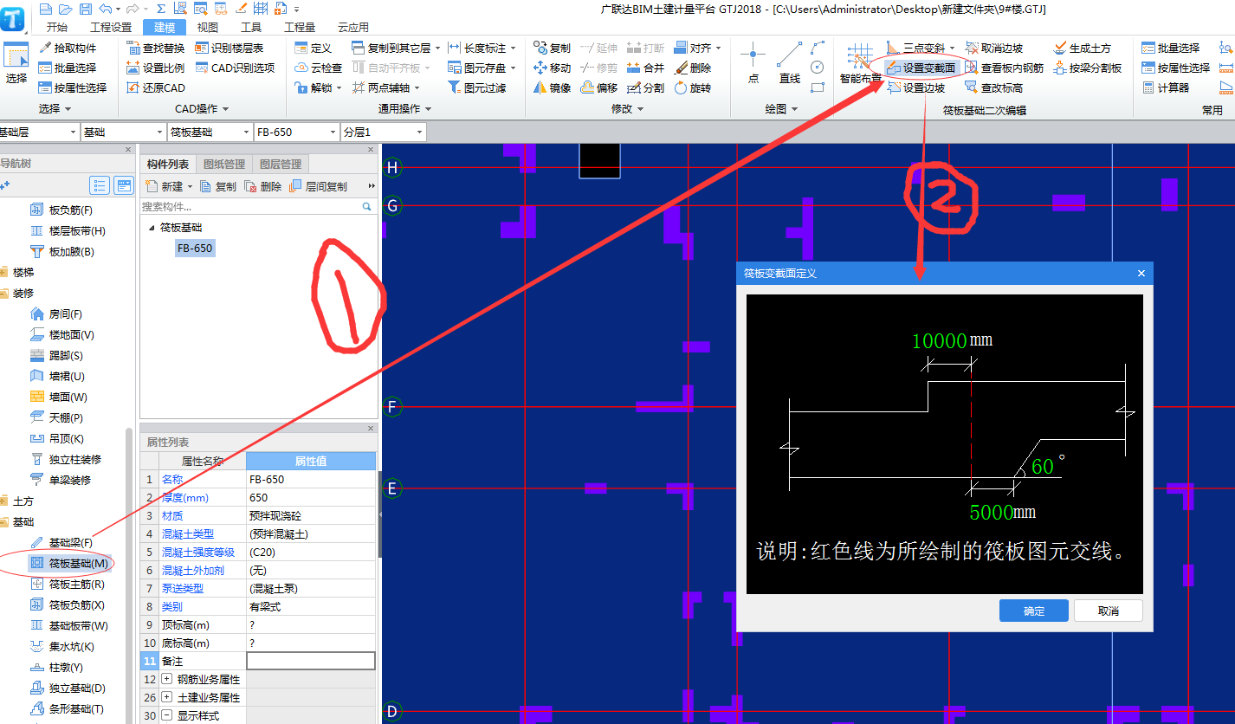Click the 备注 value field
The image size is (1235, 724).
(x=311, y=661)
